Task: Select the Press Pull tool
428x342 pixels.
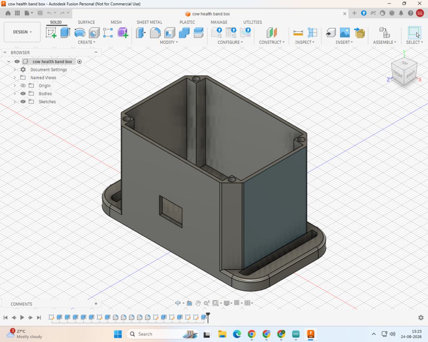Action: [141, 33]
